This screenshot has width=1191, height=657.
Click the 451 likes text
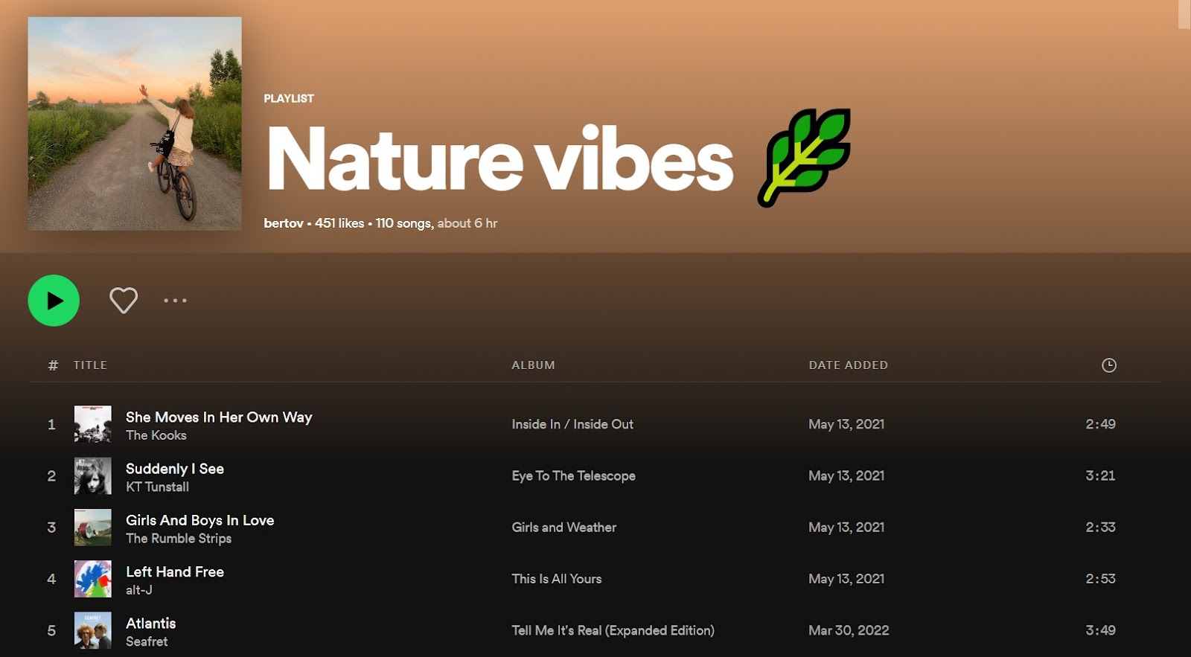click(x=339, y=223)
